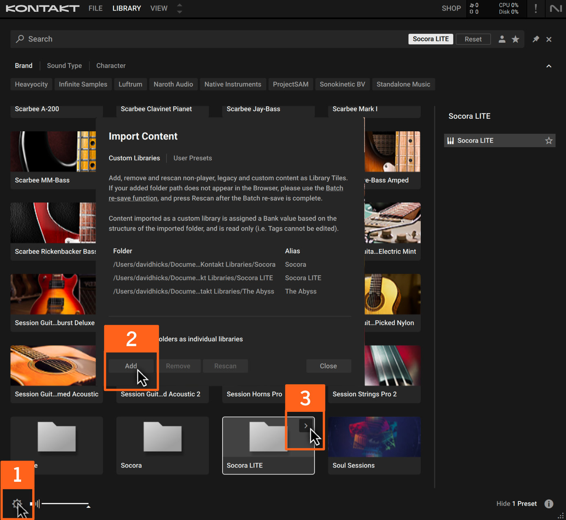Open the Soul Sessions library tile
This screenshot has height=520, width=566.
(374, 446)
